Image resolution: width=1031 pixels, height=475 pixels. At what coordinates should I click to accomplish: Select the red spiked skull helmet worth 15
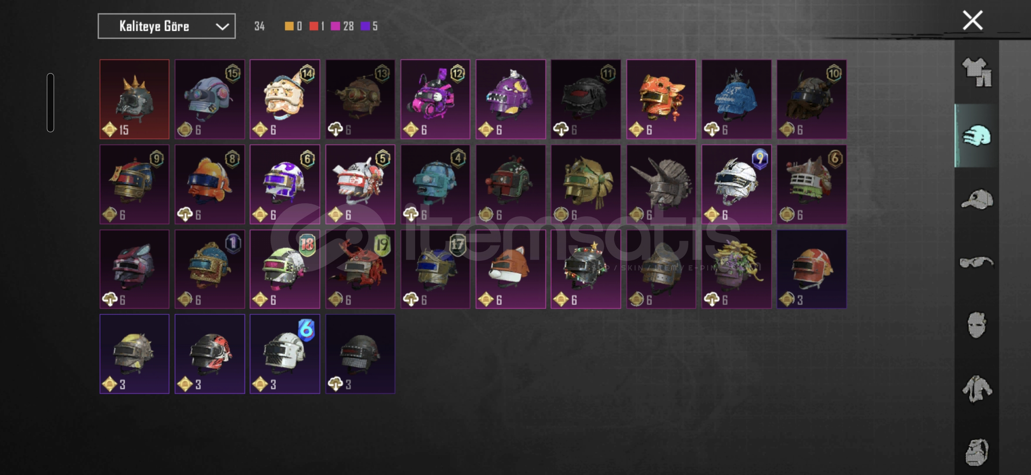coord(134,99)
